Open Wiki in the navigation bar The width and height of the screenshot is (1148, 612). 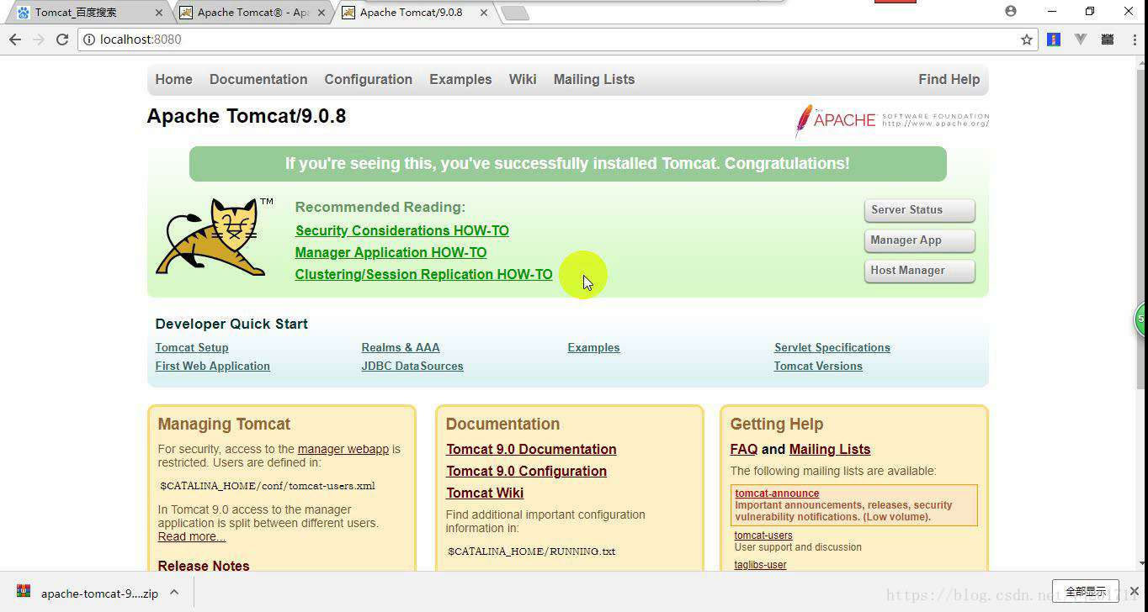click(x=523, y=79)
